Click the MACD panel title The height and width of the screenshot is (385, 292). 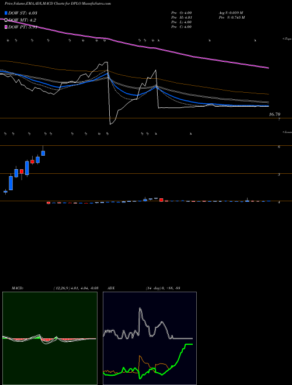[x=18, y=288]
